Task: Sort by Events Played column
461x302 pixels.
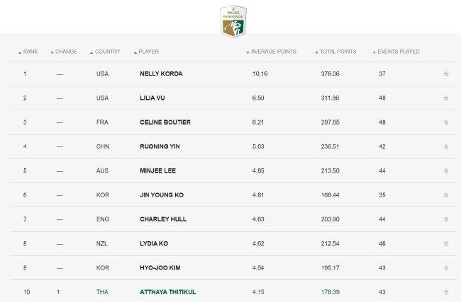Action: [x=396, y=52]
